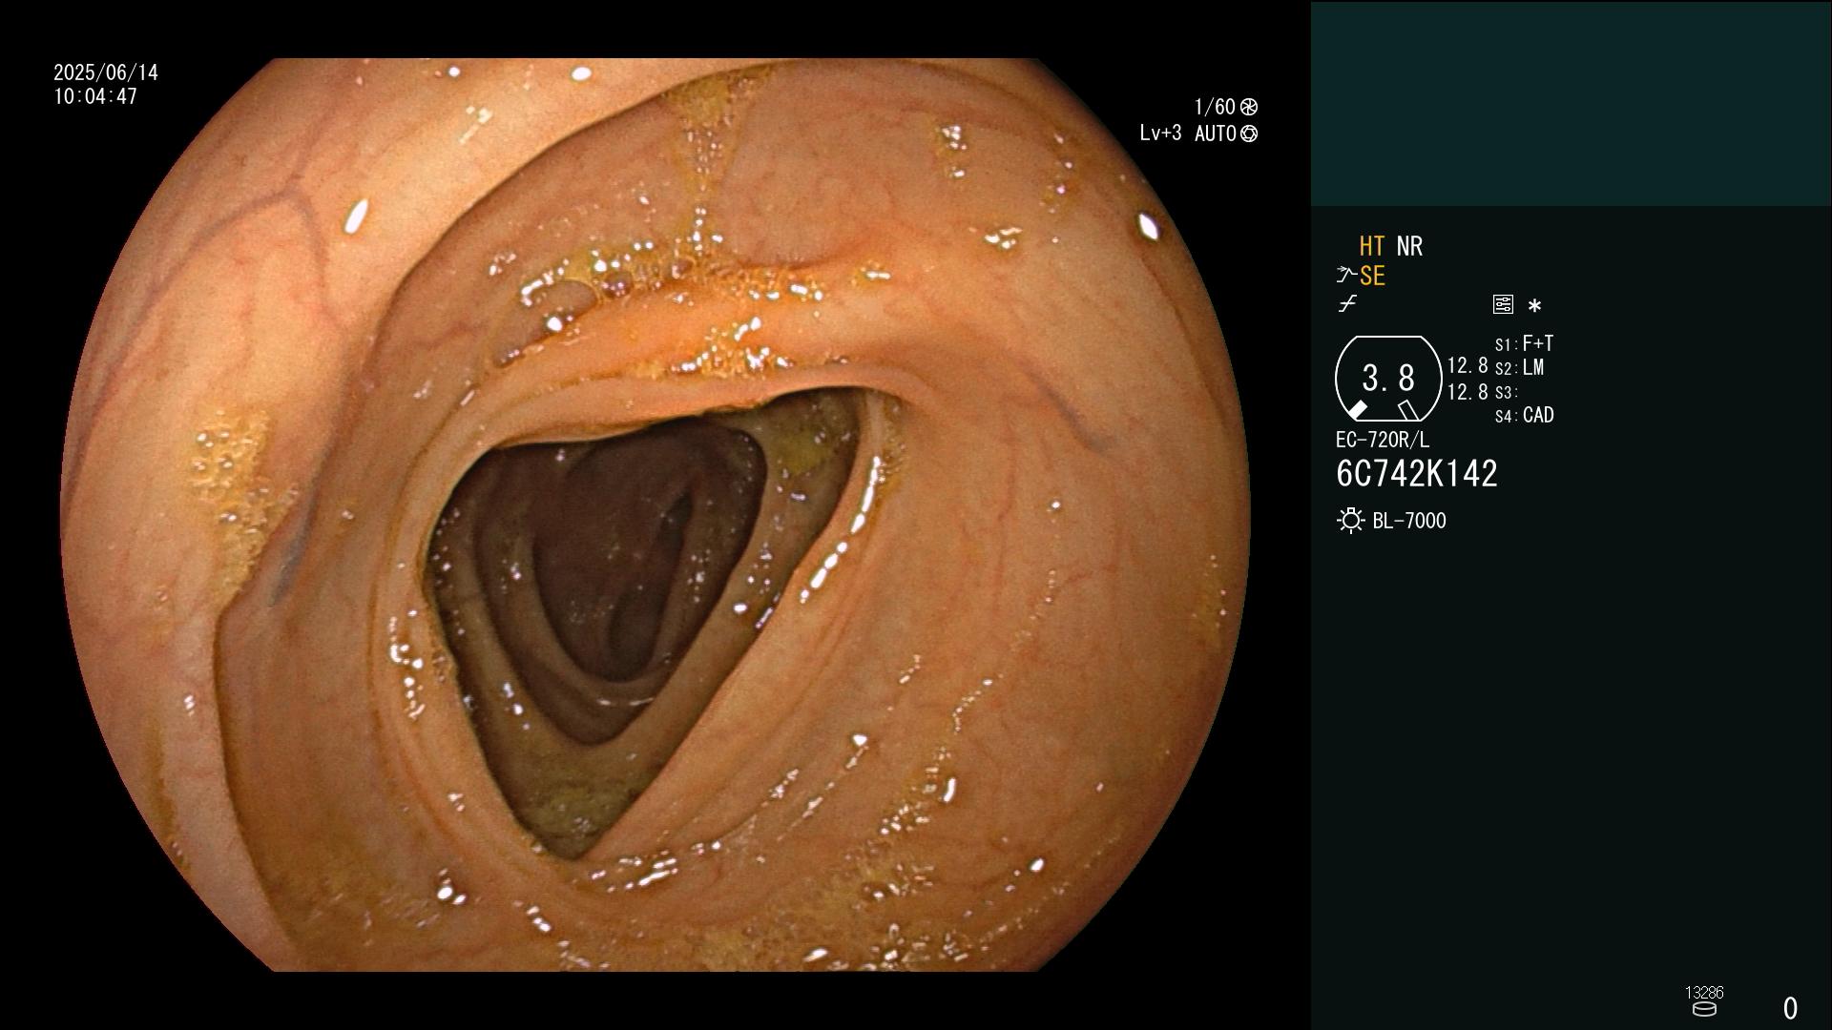
Task: Click the empty teal patient info panel
Action: 1571,103
